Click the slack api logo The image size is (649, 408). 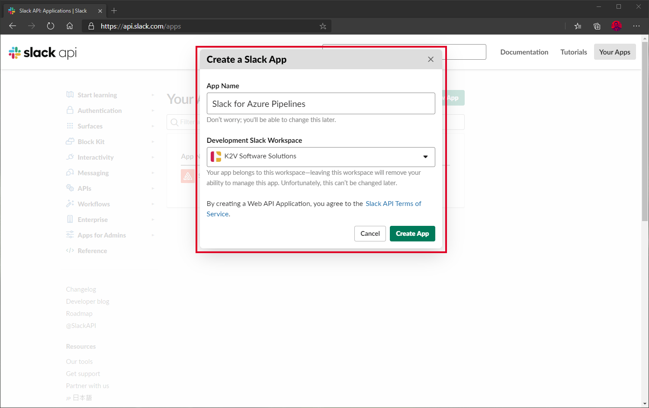click(x=42, y=53)
